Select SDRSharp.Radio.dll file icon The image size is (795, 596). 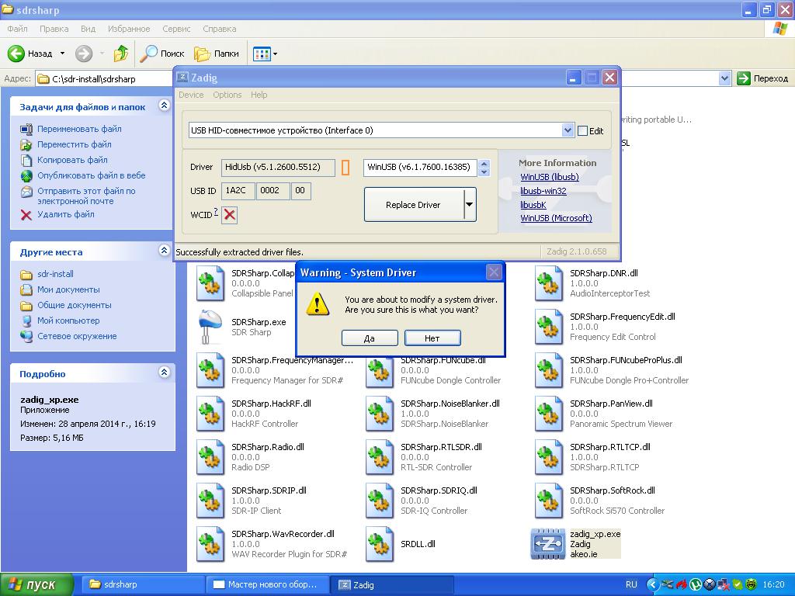[210, 457]
